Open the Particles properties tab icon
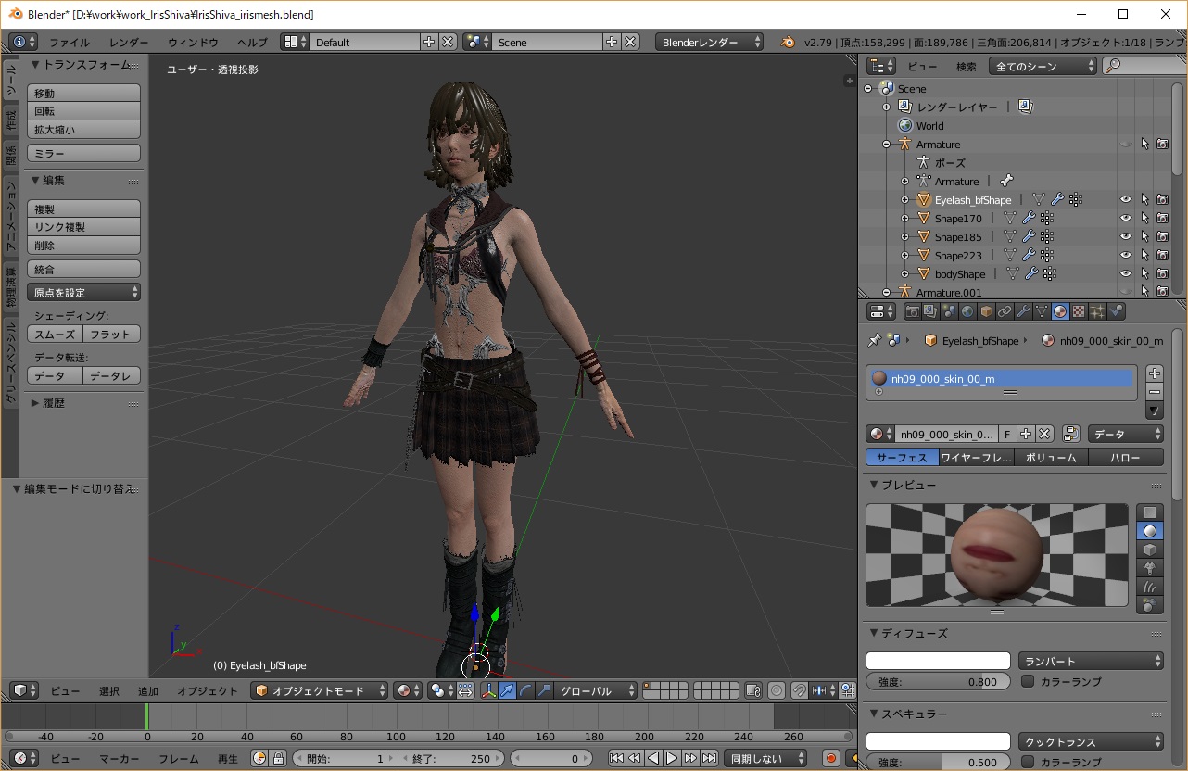 1097,311
